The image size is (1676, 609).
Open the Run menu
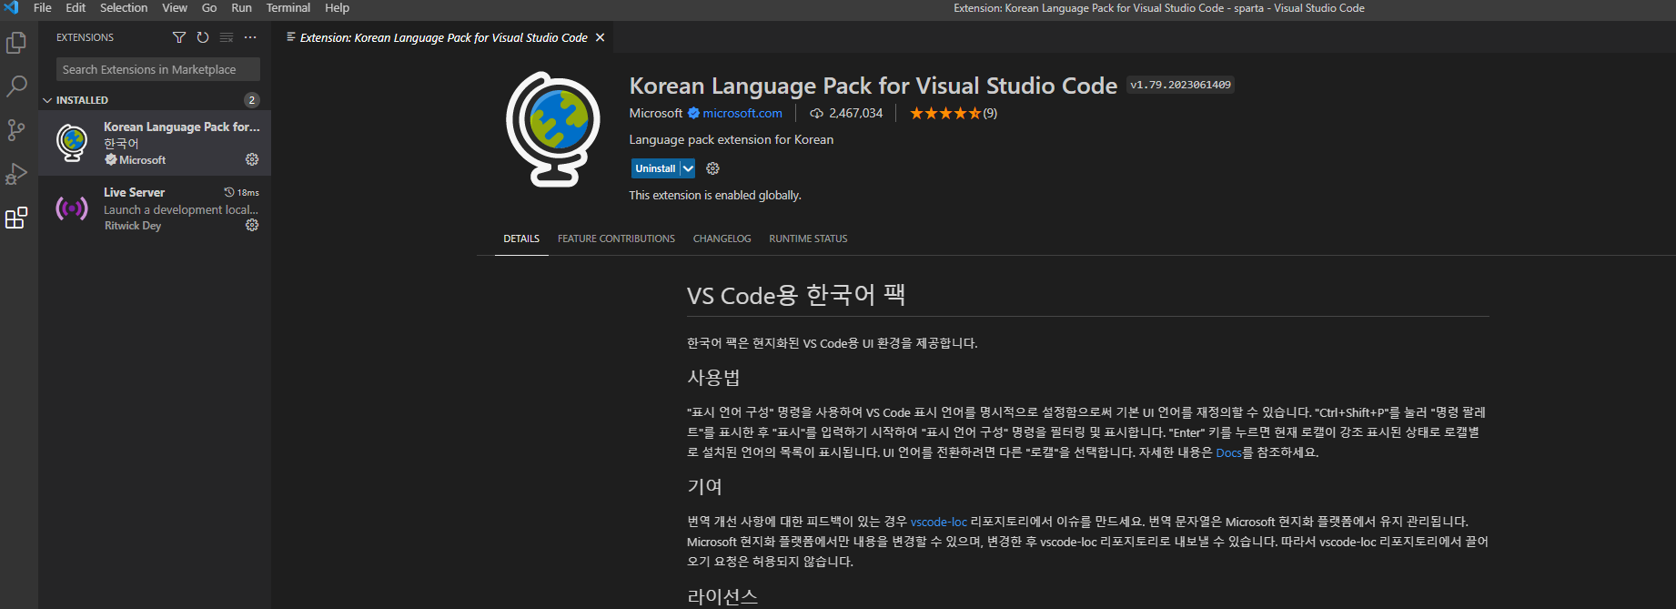tap(241, 7)
